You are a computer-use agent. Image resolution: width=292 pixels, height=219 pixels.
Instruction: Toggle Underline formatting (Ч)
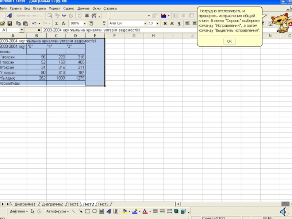click(x=179, y=23)
